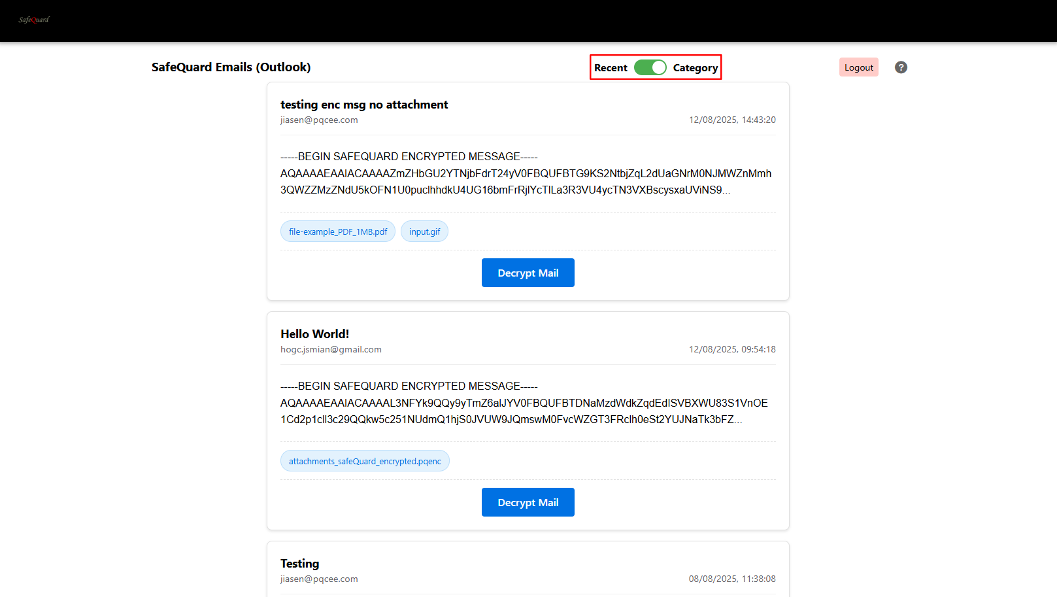Toggle the Recent/Category view switch
Image resolution: width=1057 pixels, height=597 pixels.
pos(650,67)
